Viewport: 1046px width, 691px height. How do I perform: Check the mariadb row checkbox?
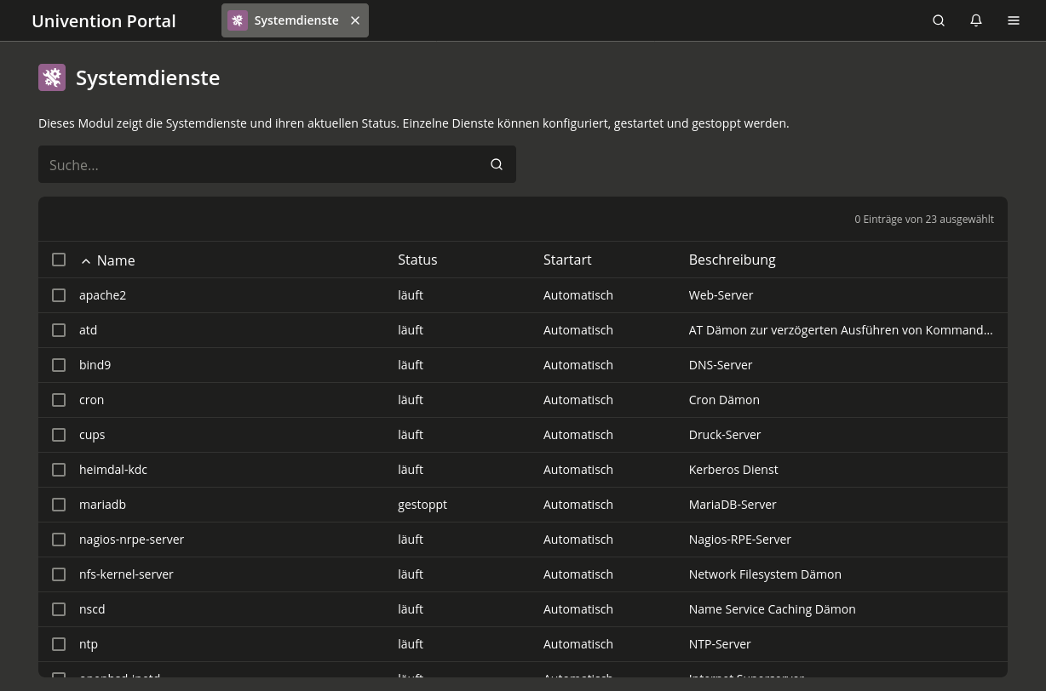pos(59,505)
